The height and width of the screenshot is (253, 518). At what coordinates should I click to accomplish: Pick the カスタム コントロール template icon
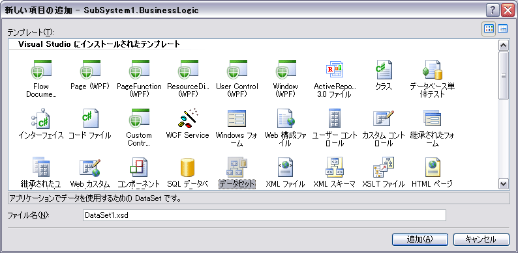click(x=384, y=118)
